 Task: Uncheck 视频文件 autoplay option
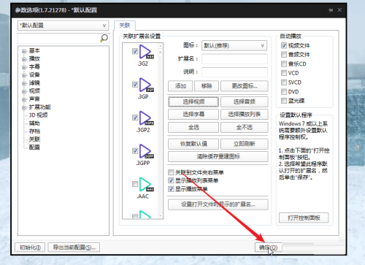284,45
